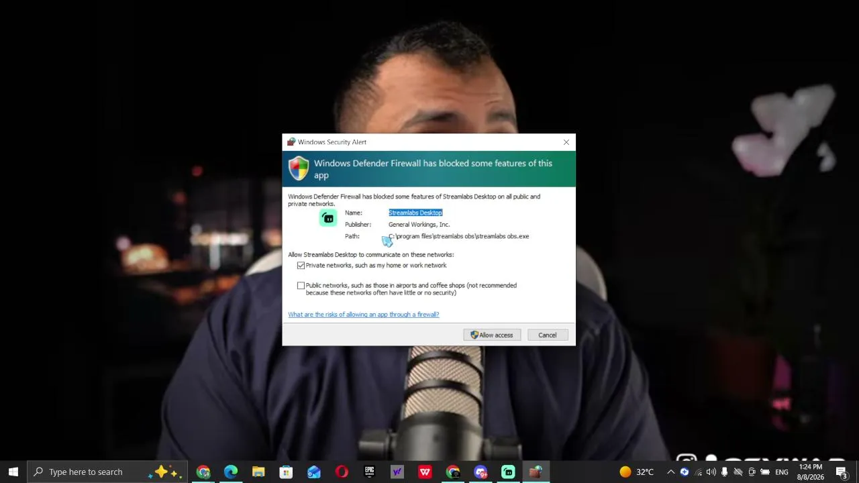Open File Explorer from the taskbar
The width and height of the screenshot is (859, 483).
258,472
